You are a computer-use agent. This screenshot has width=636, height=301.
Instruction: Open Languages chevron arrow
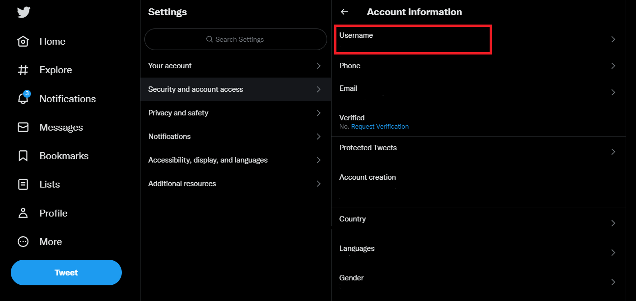[x=613, y=252]
